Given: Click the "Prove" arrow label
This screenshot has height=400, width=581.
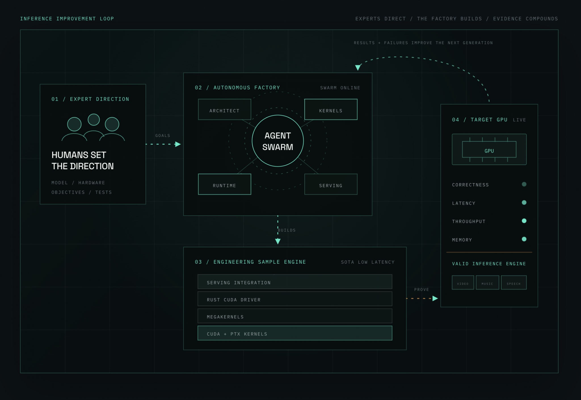Looking at the screenshot, I should [x=422, y=290].
